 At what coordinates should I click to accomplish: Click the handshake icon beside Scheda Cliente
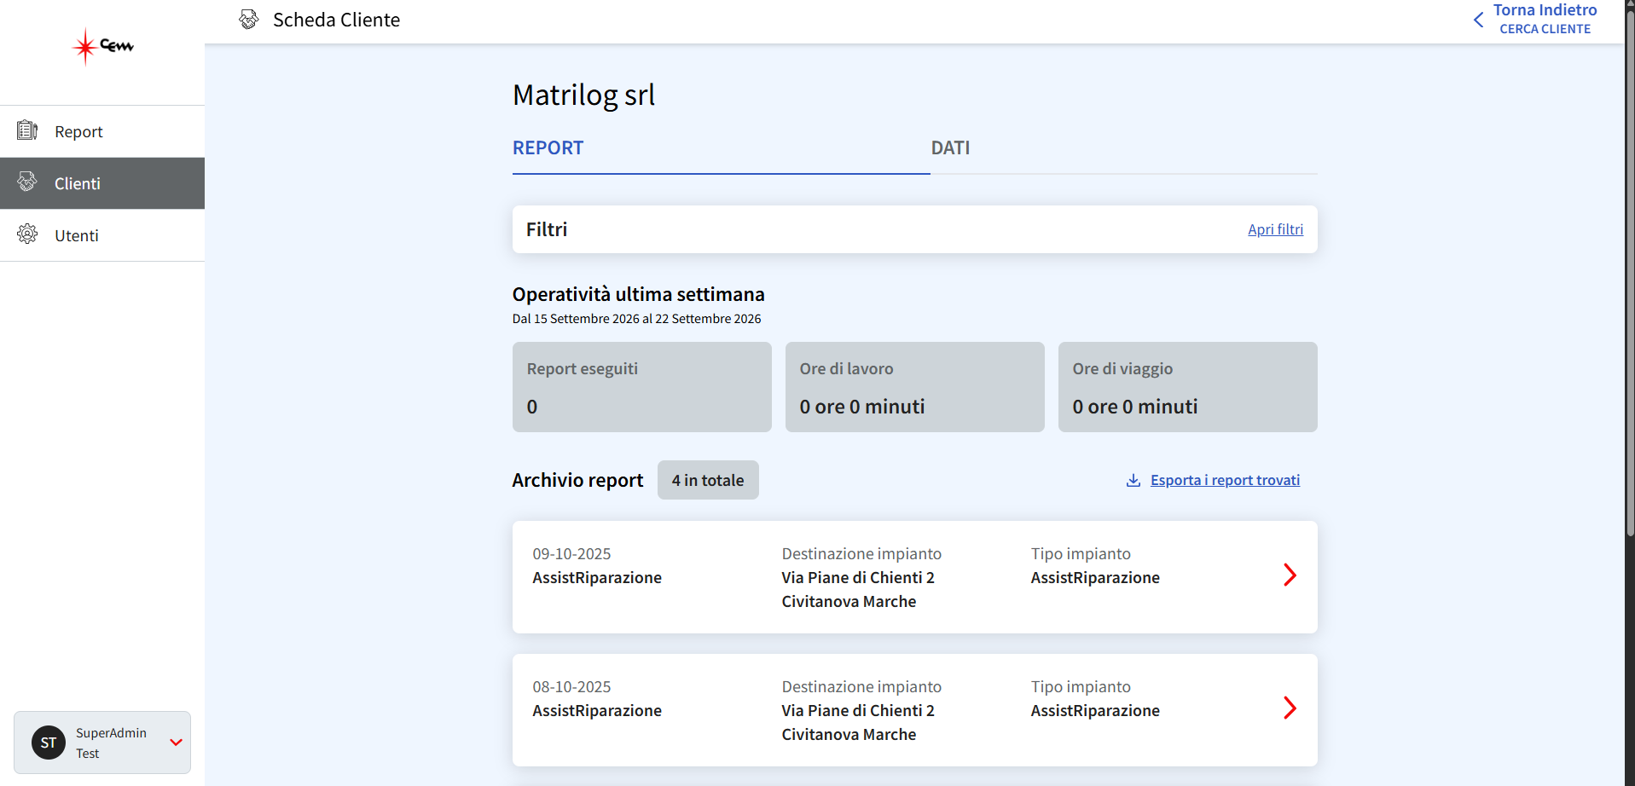tap(248, 20)
